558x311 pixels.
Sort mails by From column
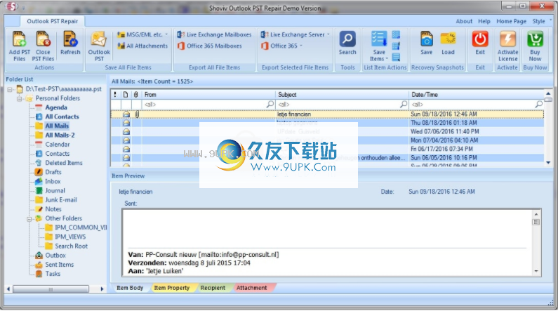[x=208, y=95]
